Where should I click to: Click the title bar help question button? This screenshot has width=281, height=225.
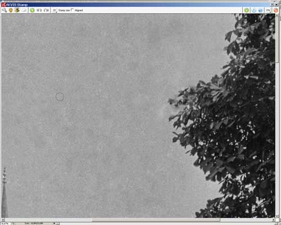coord(272,4)
